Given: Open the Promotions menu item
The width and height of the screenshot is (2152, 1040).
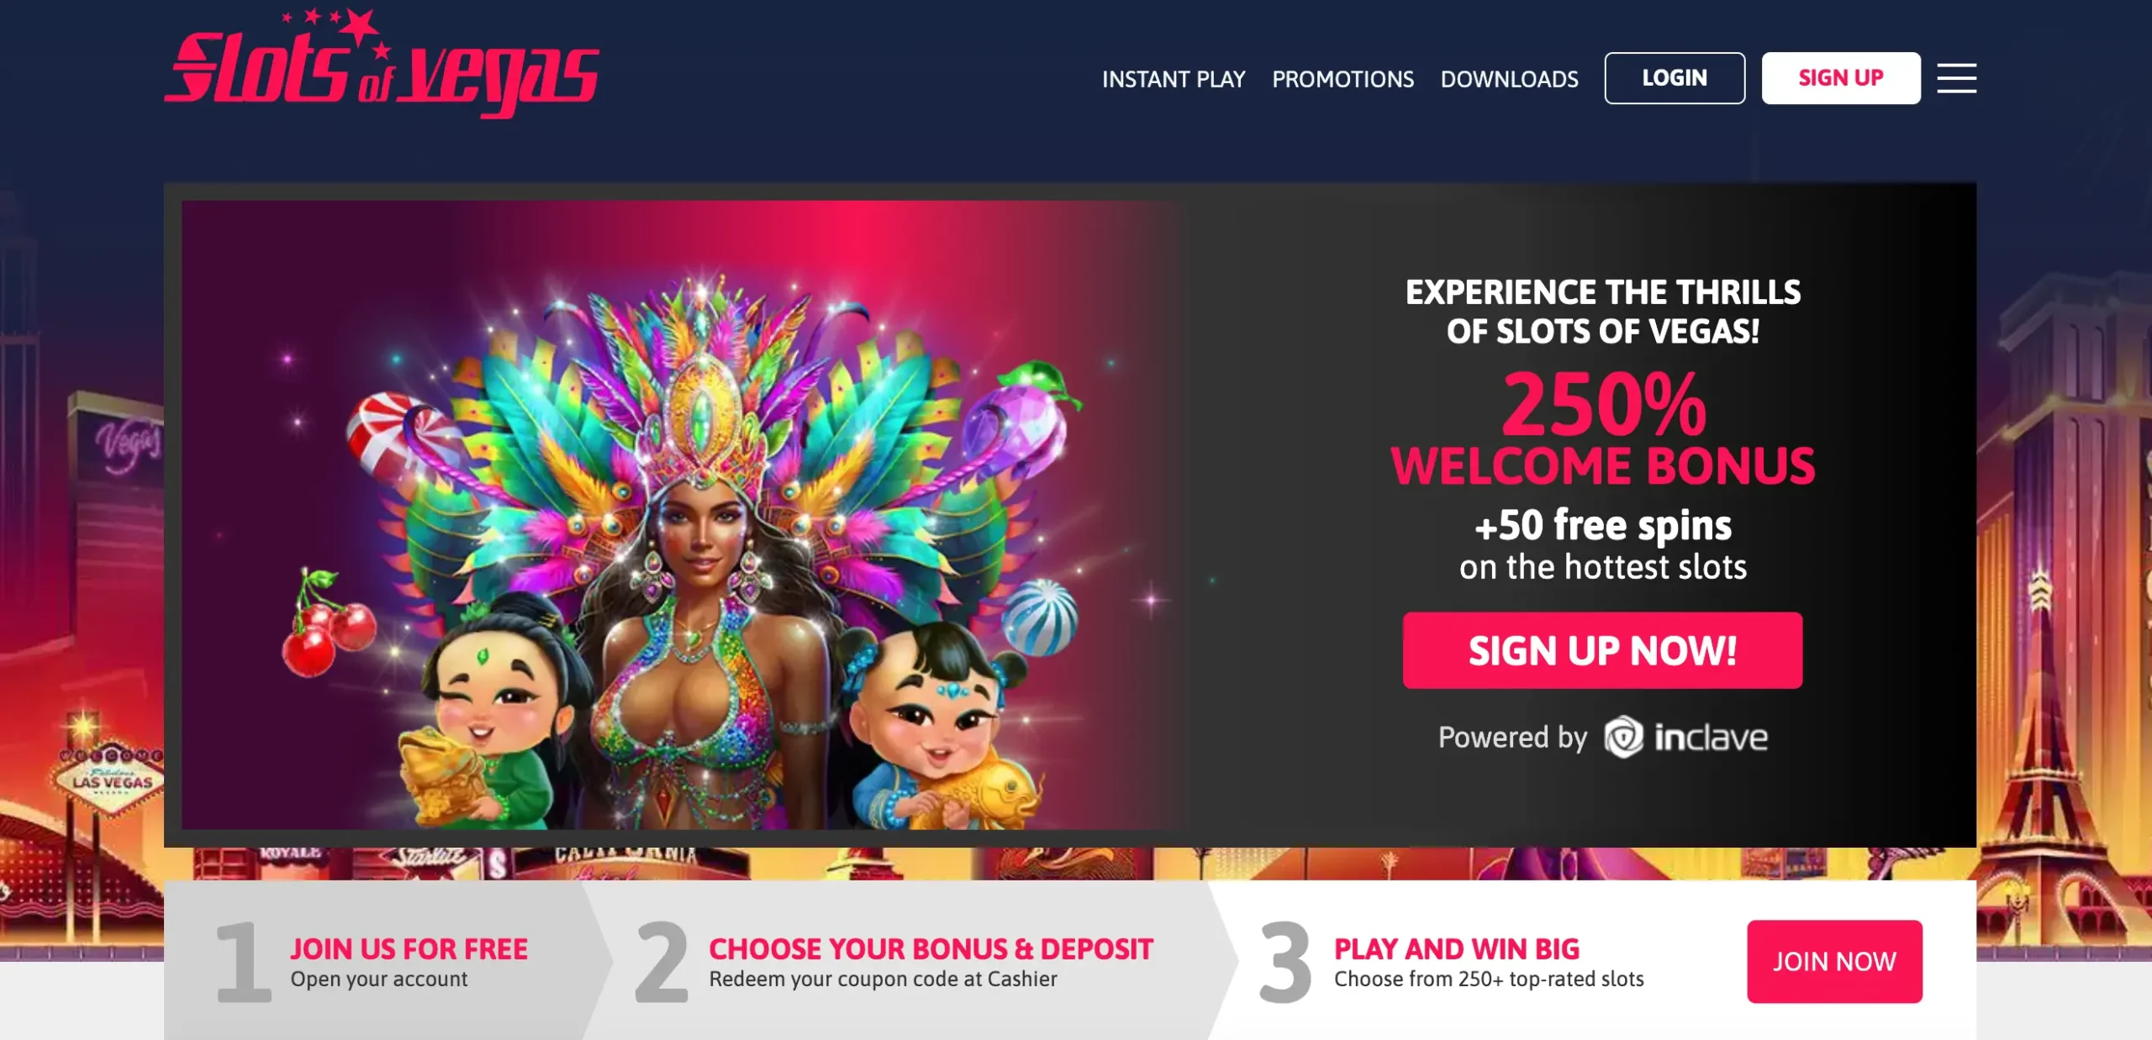Looking at the screenshot, I should coord(1342,79).
